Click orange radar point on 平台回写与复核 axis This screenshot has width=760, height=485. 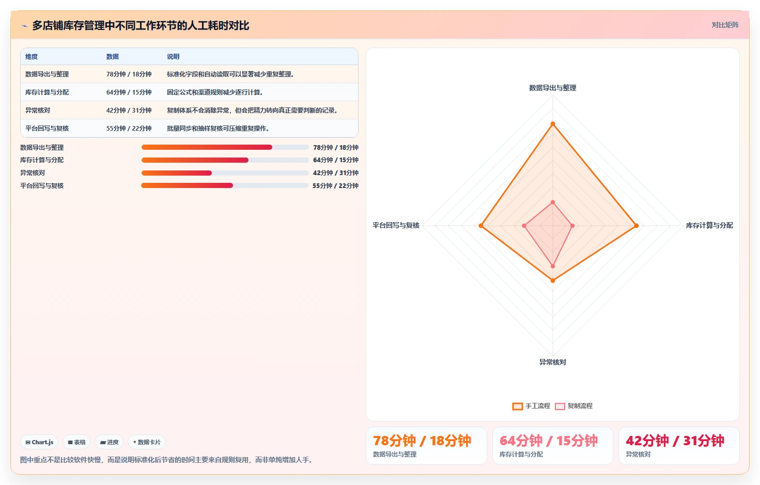(x=481, y=226)
